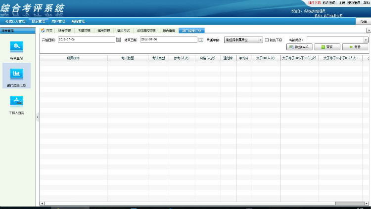Switch to the 模板管理 tab
This screenshot has height=209, width=371.
point(104,31)
